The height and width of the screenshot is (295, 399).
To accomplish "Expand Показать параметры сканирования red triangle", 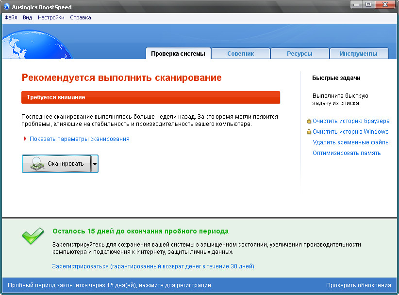I will coord(25,139).
